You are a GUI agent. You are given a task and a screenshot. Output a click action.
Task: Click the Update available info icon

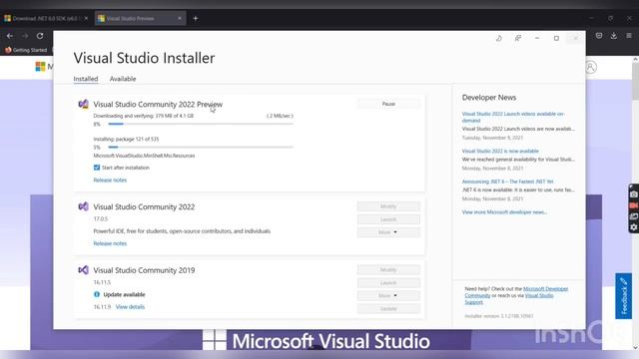[97, 294]
